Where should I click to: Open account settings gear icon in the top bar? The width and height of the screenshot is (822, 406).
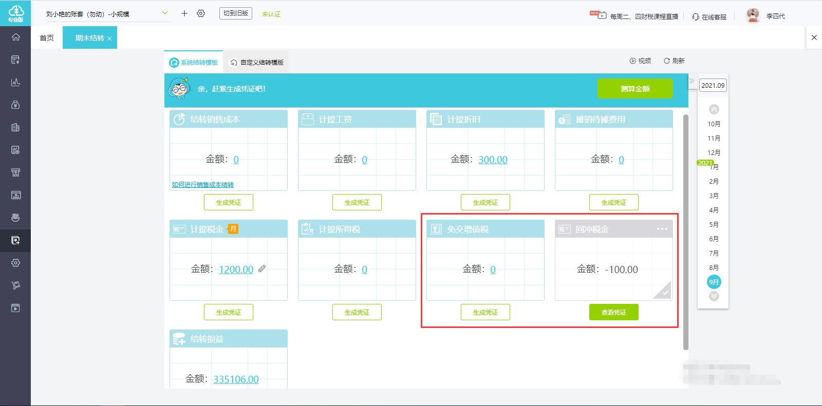pos(201,13)
